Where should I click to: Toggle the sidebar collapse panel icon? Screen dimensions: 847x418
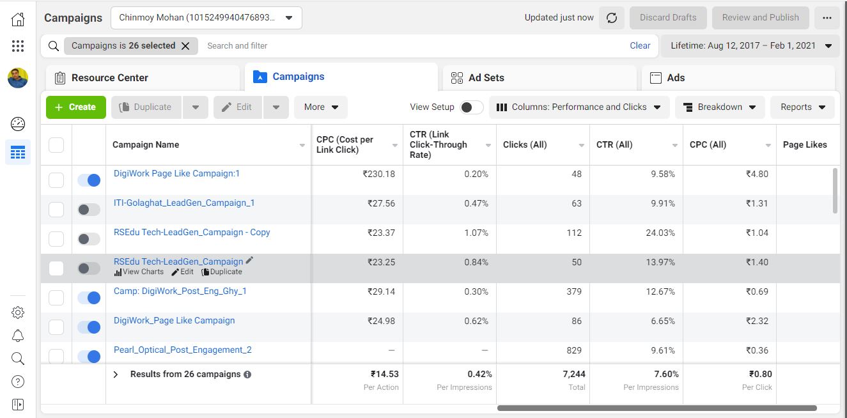pyautogui.click(x=18, y=405)
